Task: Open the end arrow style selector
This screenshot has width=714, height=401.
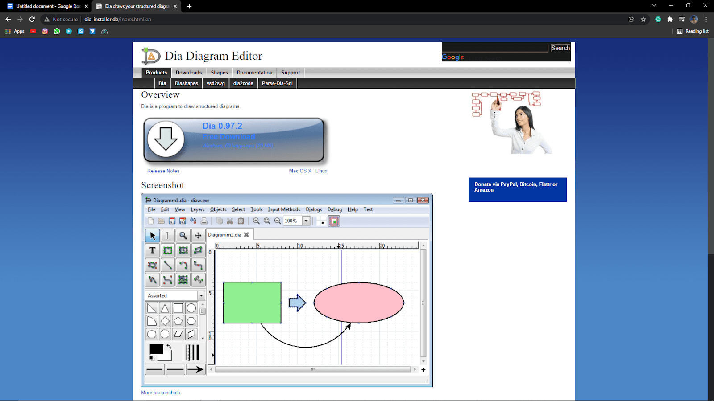Action: pyautogui.click(x=195, y=369)
